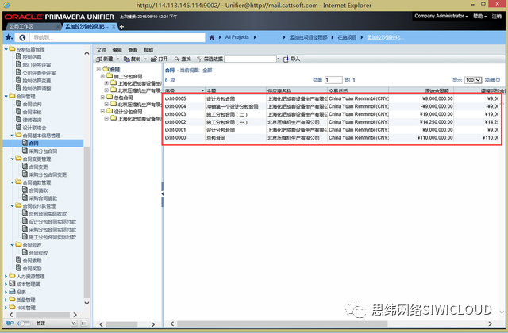Open the Company Administrator menu
Image resolution: width=508 pixels, height=333 pixels.
[441, 16]
